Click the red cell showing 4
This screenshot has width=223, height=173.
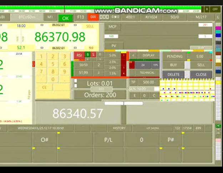tap(123, 73)
